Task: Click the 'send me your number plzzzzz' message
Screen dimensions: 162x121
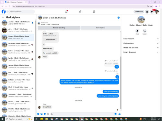Action: click(108, 96)
